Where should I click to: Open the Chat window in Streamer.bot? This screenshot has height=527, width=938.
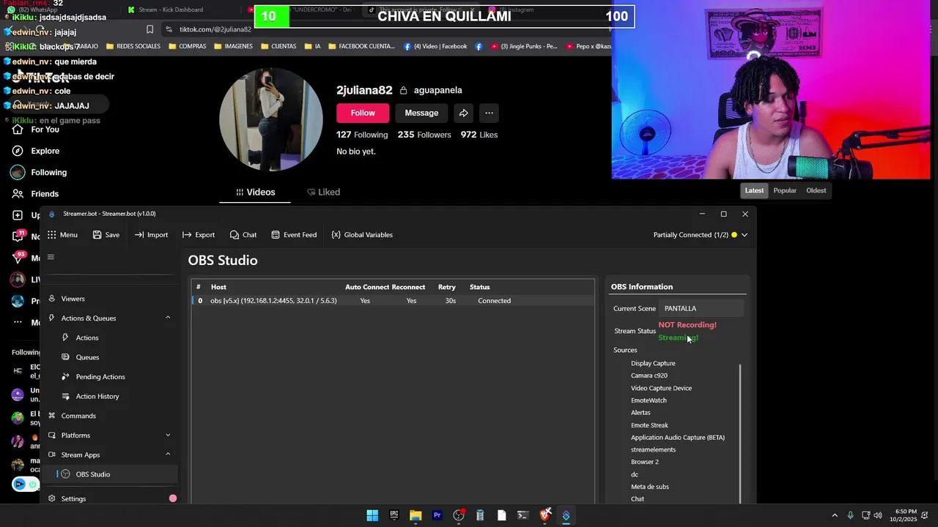(243, 235)
